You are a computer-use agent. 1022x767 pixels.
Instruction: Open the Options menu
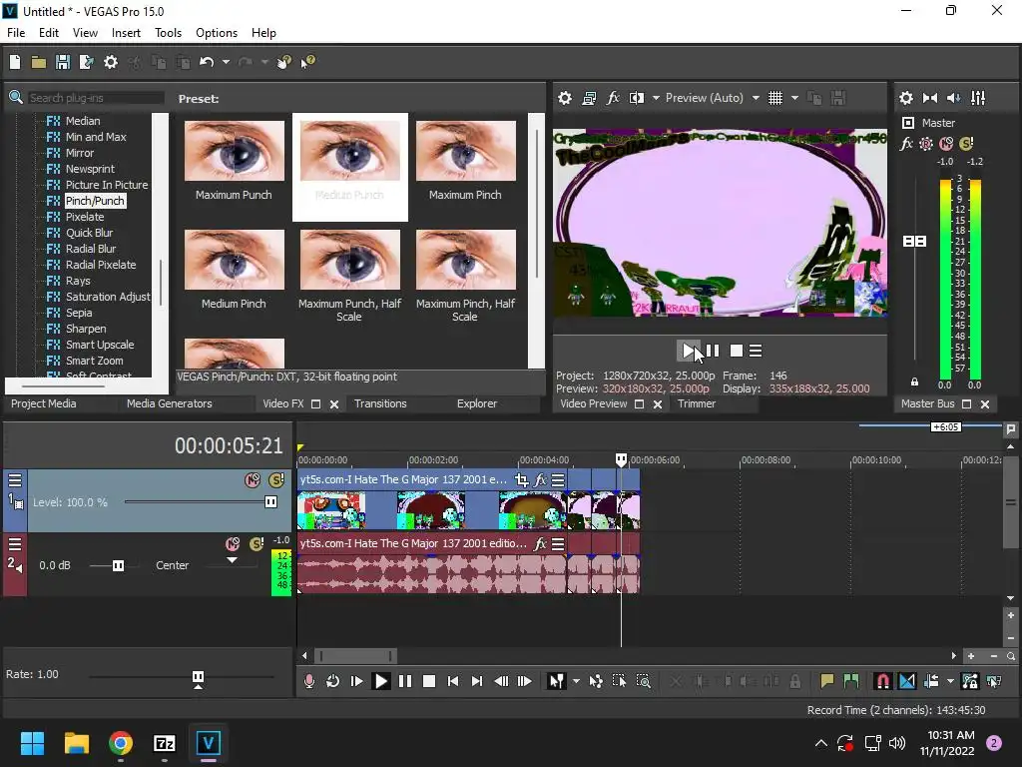tap(217, 33)
